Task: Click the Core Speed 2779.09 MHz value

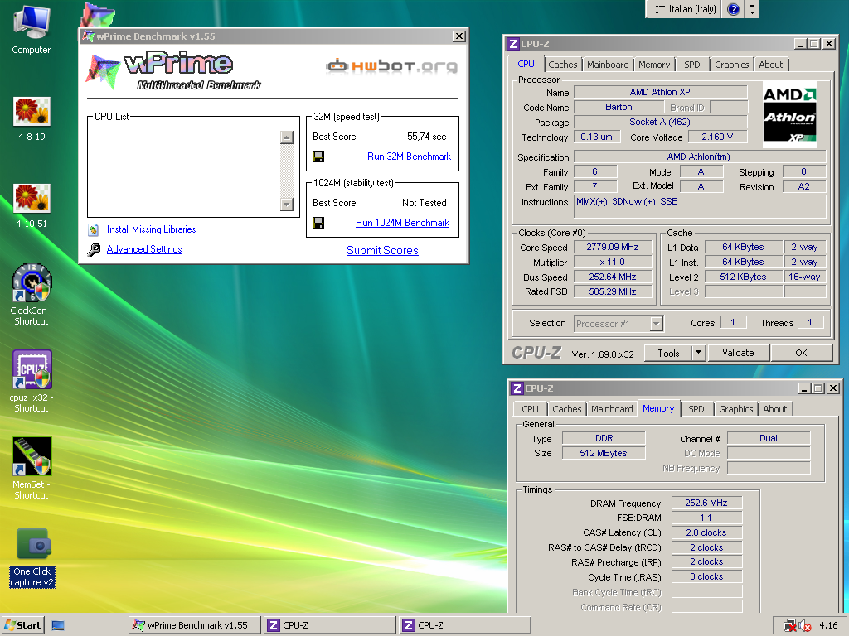Action: coord(613,247)
